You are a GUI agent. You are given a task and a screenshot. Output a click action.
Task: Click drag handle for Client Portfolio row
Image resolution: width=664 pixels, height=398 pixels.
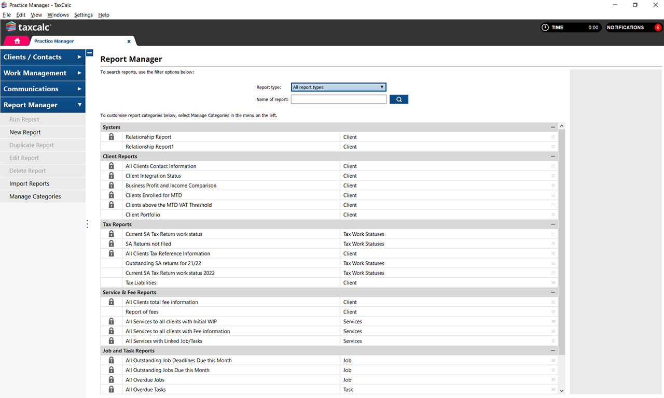[553, 215]
